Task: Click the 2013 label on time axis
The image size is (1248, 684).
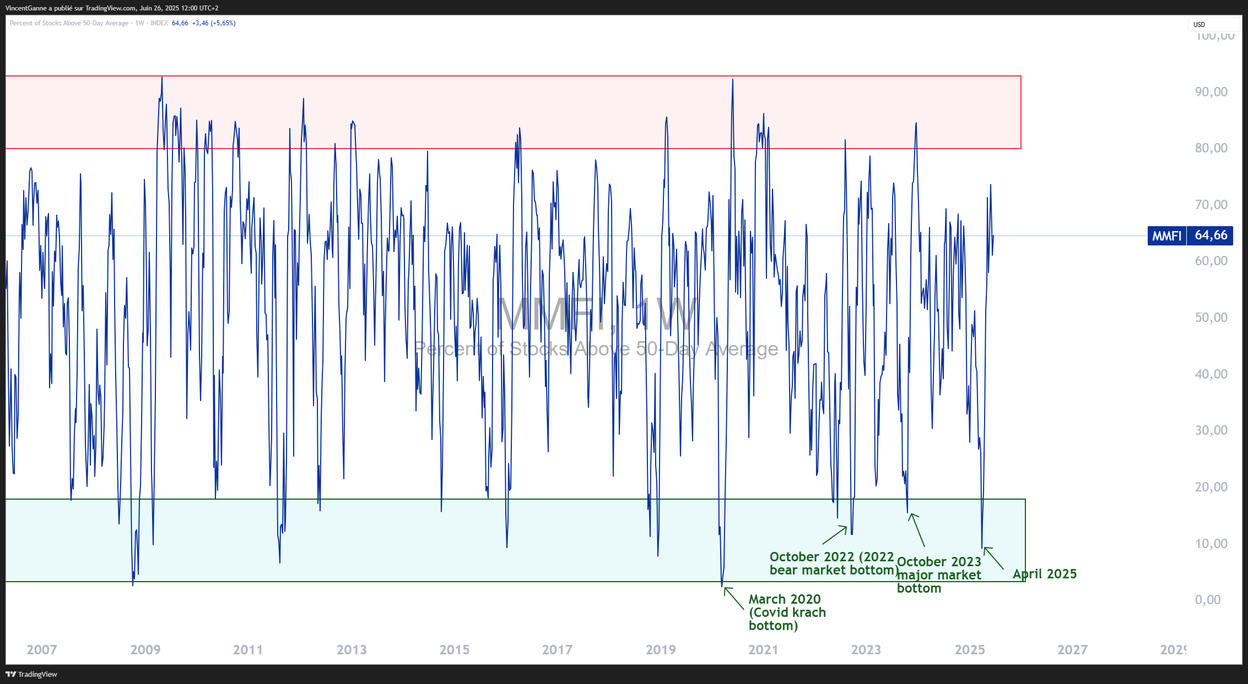Action: pos(352,650)
